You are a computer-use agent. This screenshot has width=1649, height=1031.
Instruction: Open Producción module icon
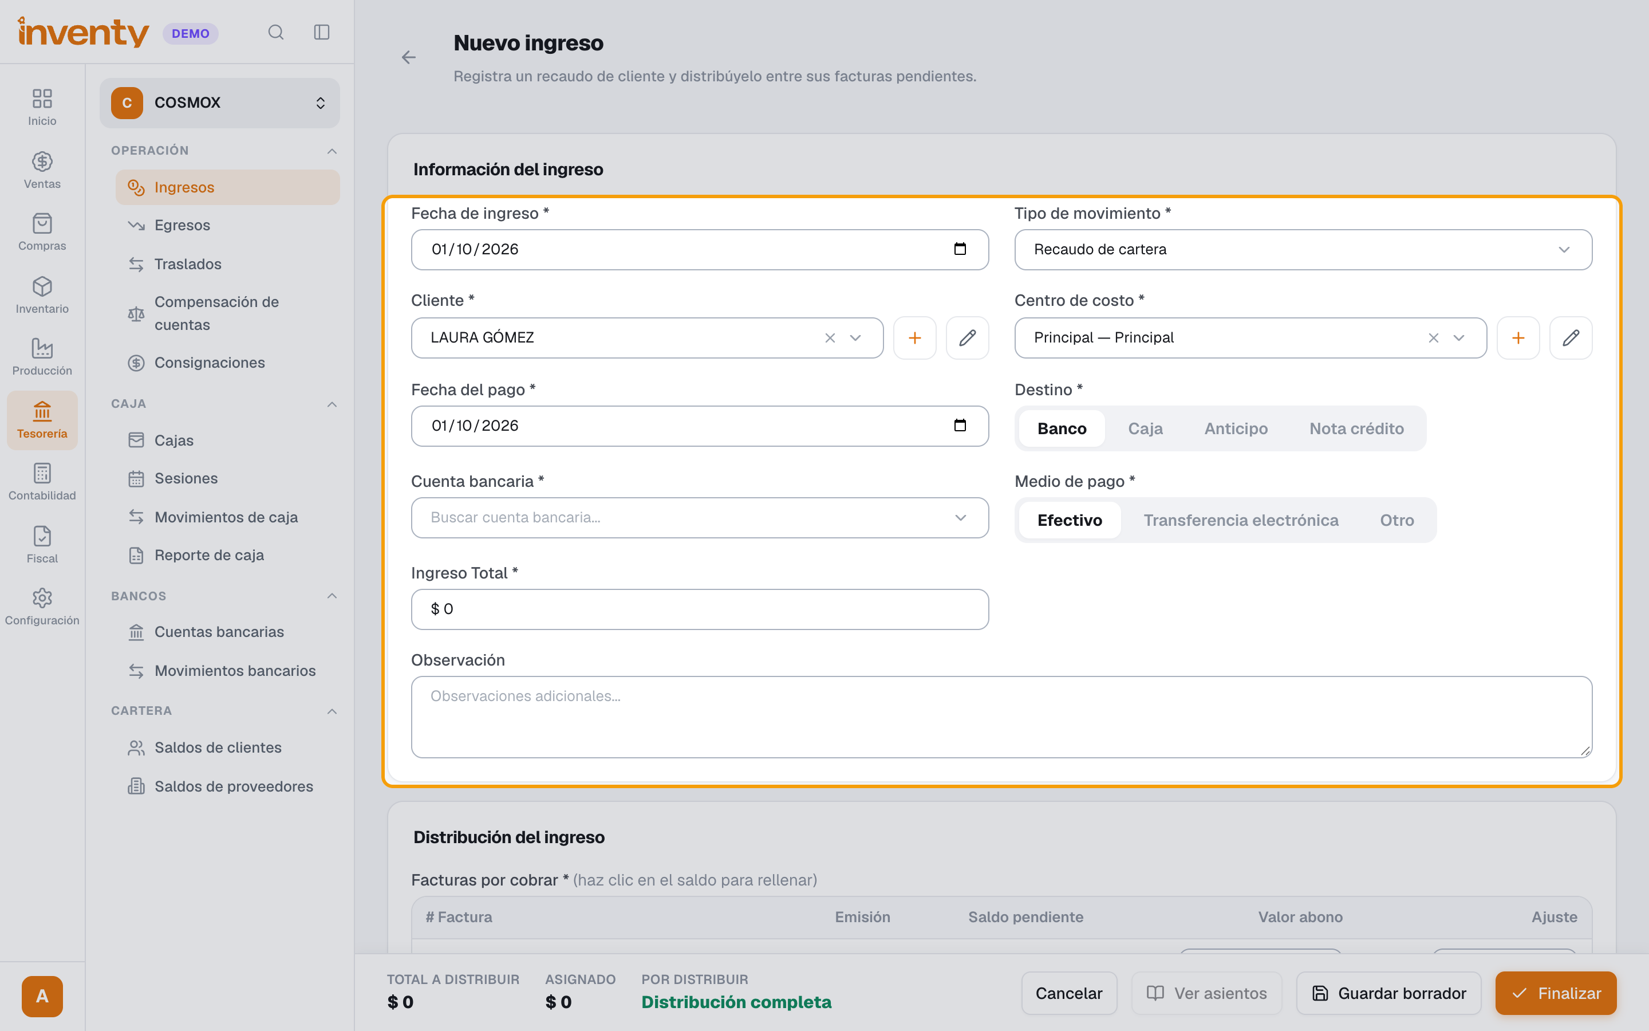[42, 357]
